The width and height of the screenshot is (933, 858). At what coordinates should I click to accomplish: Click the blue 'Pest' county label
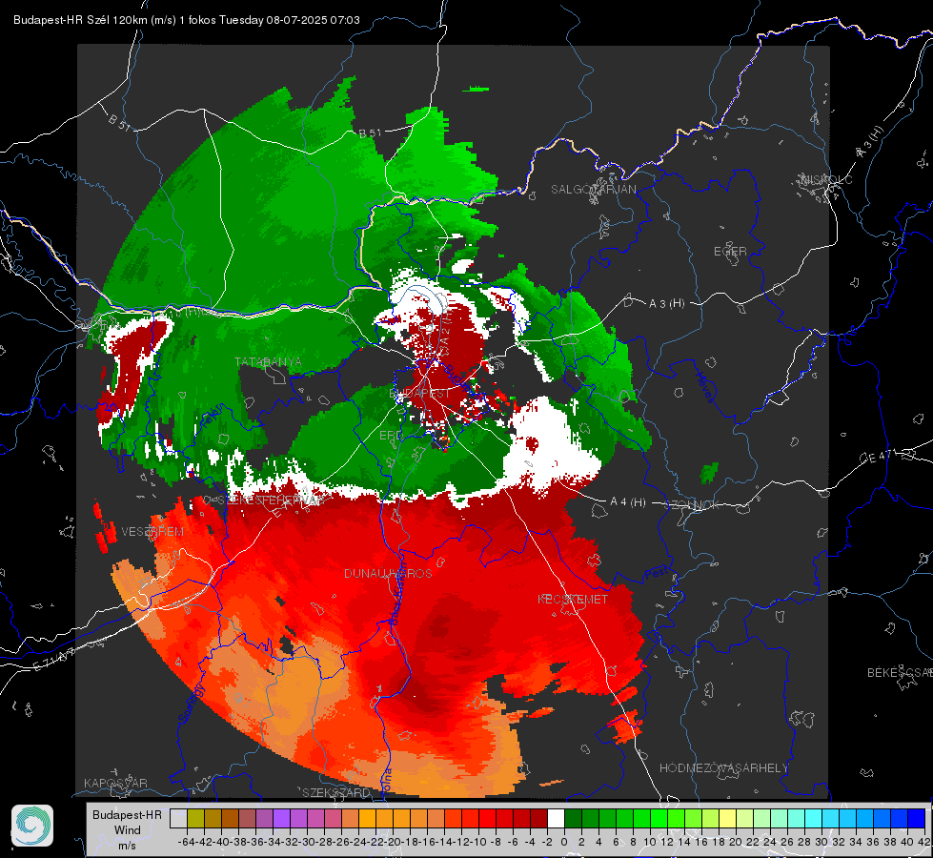(657, 575)
